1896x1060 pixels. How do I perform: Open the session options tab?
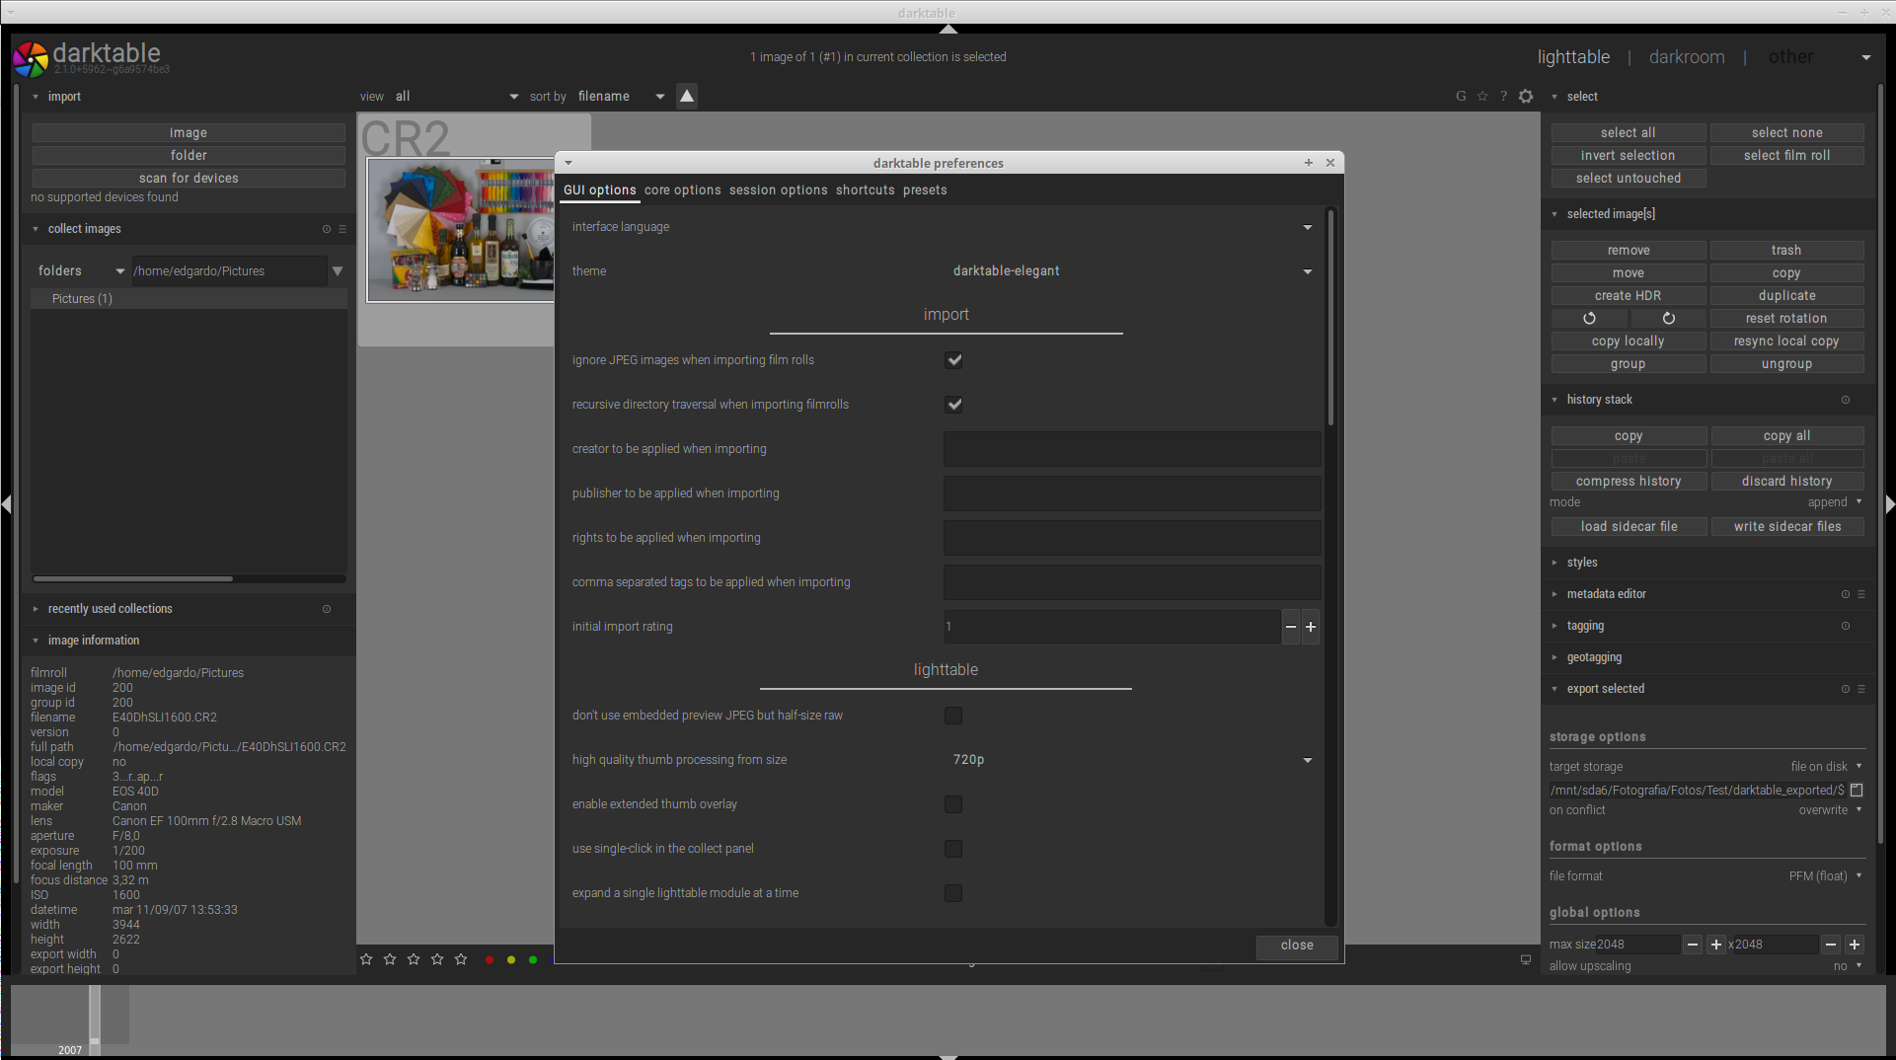coord(778,190)
